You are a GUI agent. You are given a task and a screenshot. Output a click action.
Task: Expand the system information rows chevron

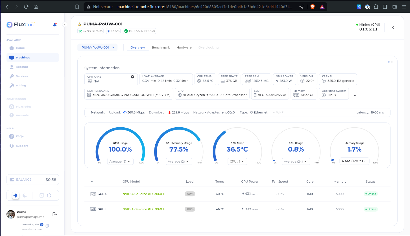click(355, 95)
